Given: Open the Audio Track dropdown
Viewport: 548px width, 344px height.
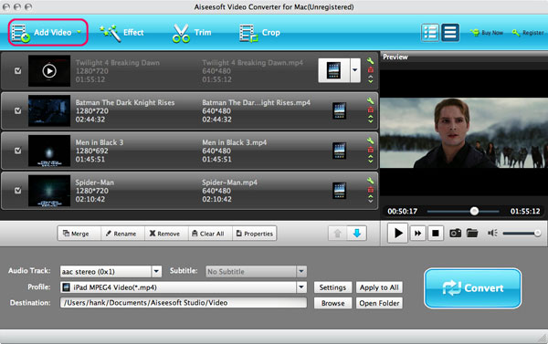Looking at the screenshot, I should [x=111, y=271].
